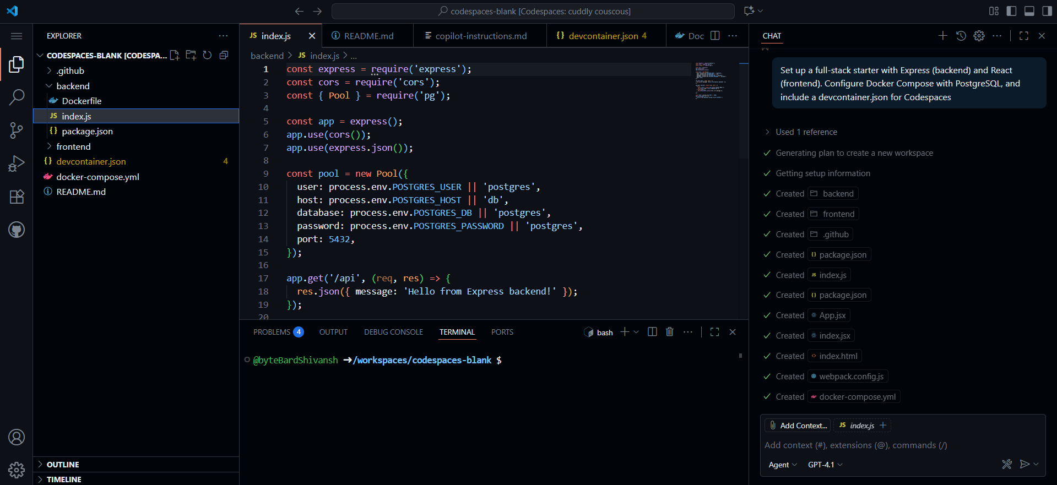The height and width of the screenshot is (485, 1057).
Task: Open the GitHub sidebar icon
Action: [17, 230]
